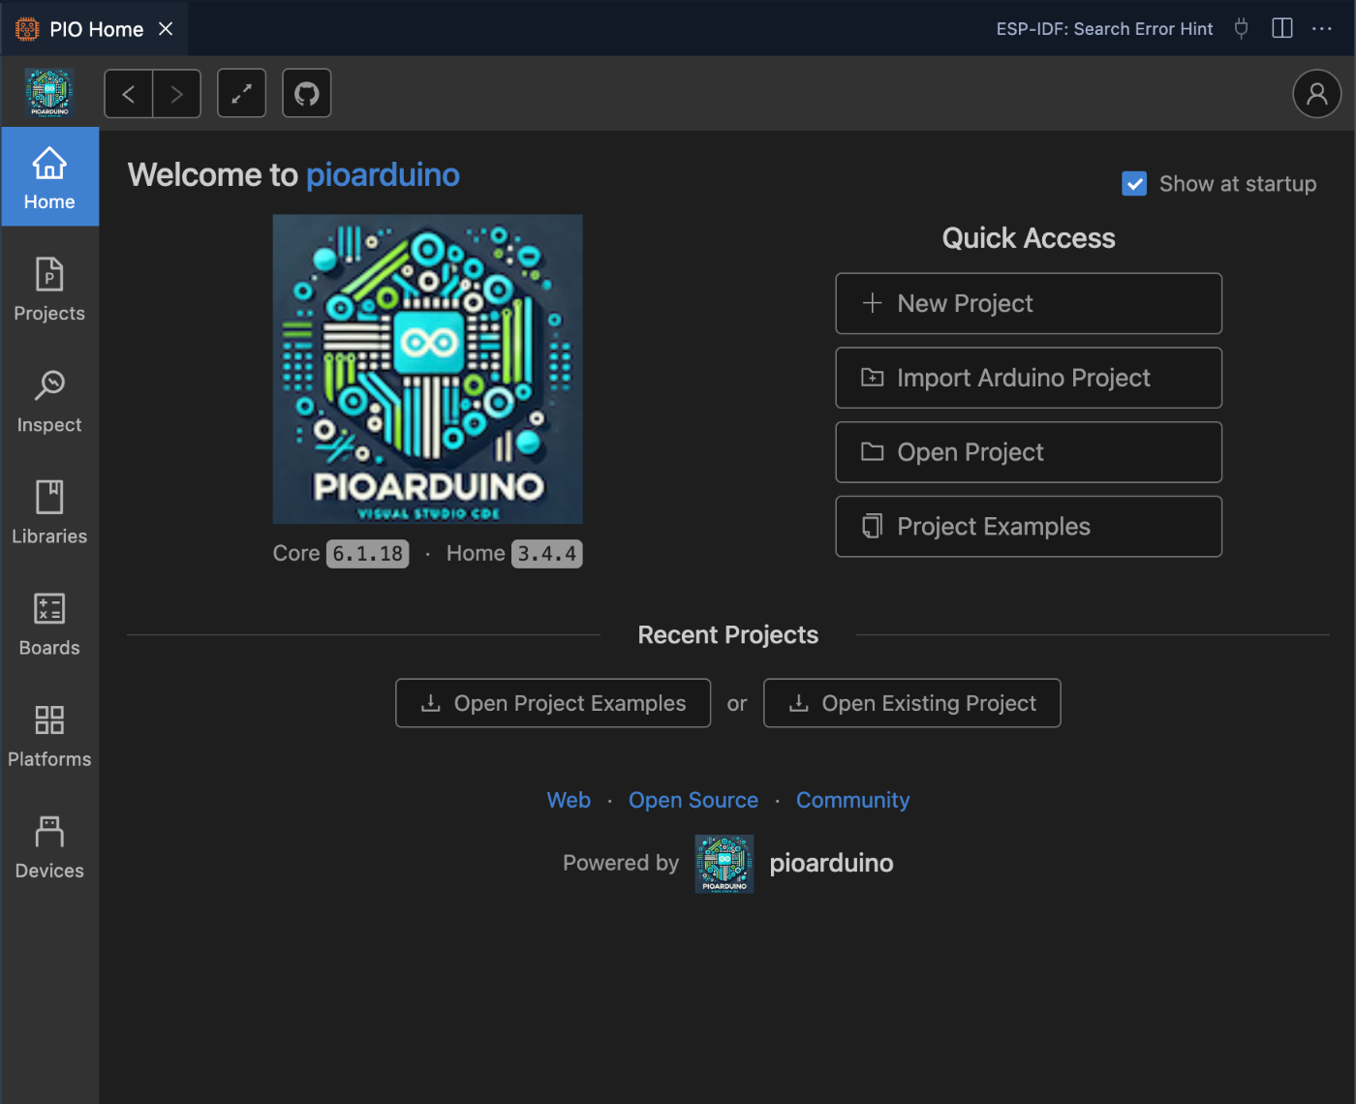Screen dimensions: 1356x1104
Task: Click the plug icon in the editor title bar
Action: point(1241,28)
